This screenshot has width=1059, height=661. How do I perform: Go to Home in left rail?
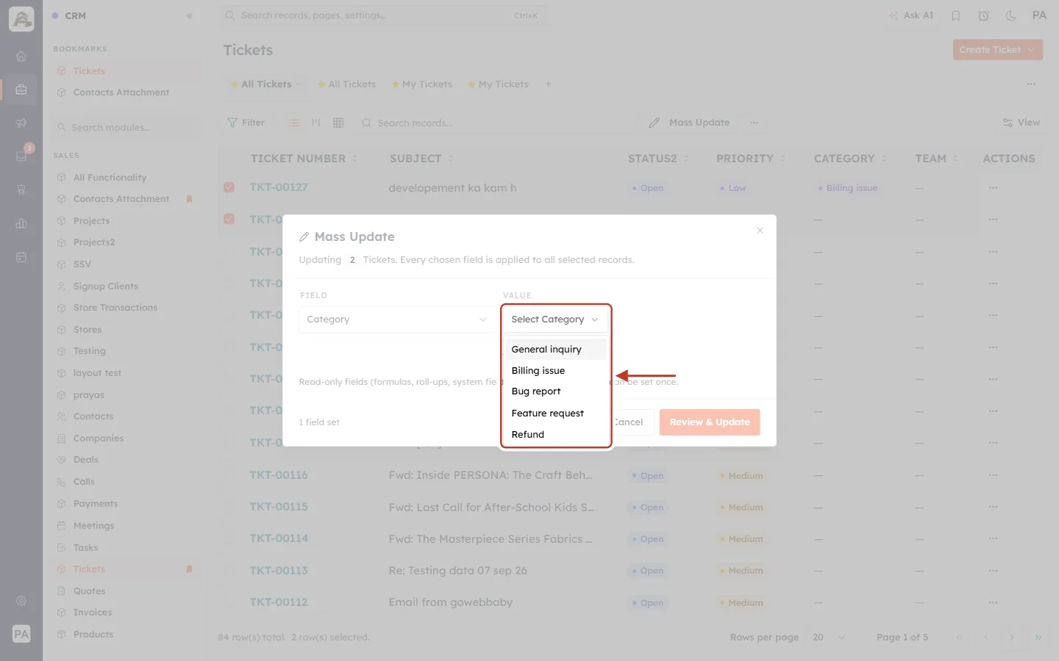(21, 57)
